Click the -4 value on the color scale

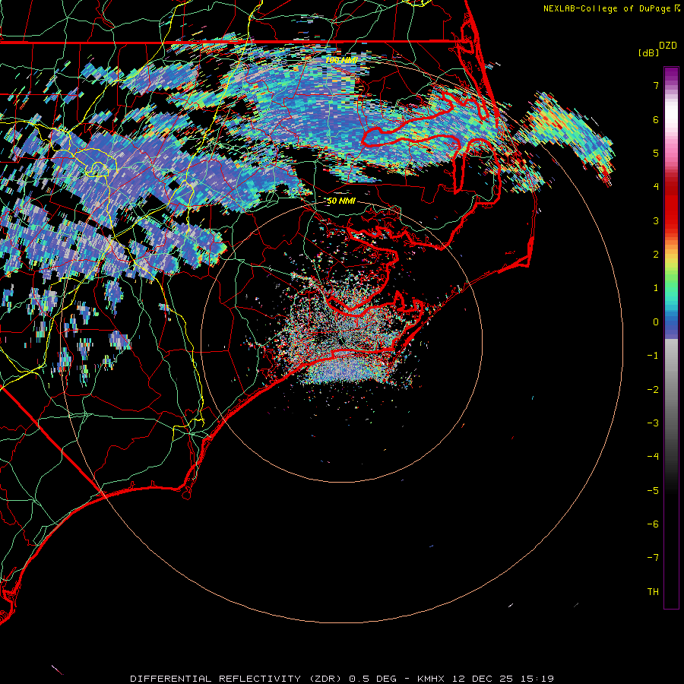[653, 457]
